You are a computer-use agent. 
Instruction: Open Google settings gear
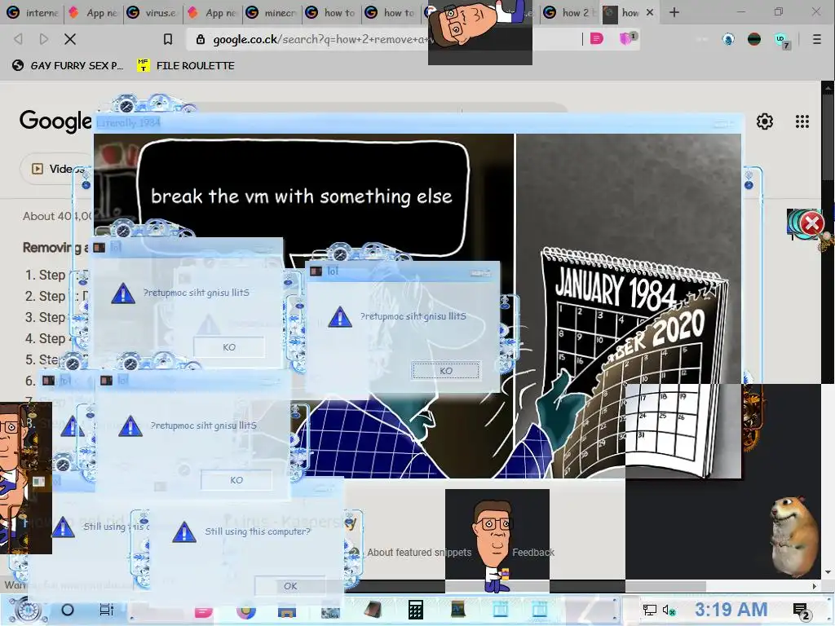(765, 121)
